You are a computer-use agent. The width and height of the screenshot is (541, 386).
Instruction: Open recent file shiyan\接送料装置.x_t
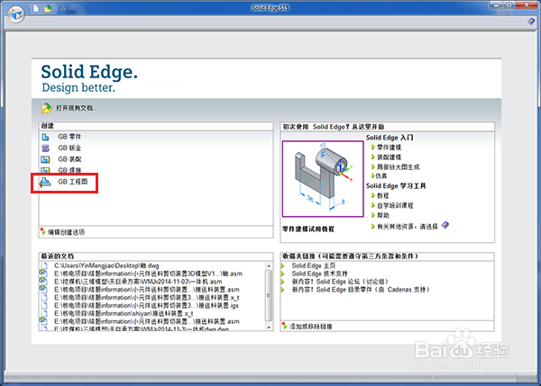click(124, 313)
